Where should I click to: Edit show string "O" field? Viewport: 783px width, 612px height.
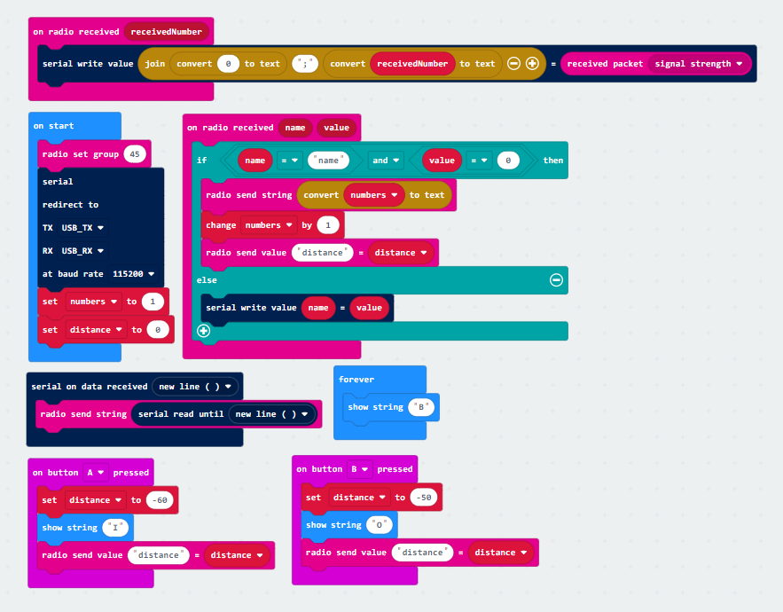pos(379,524)
